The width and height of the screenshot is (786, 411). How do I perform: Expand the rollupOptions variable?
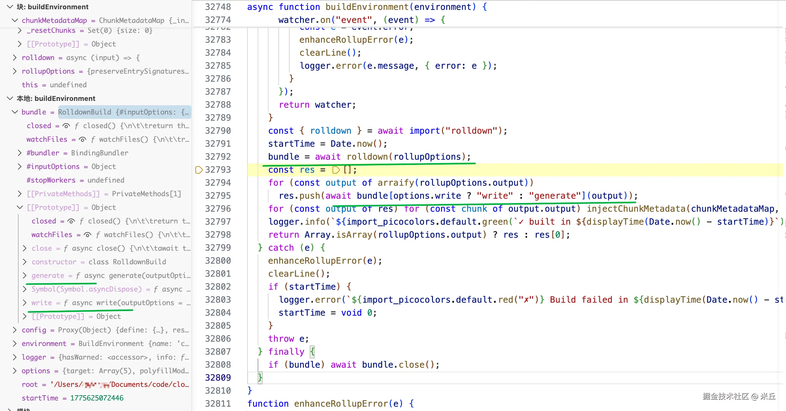(x=15, y=71)
